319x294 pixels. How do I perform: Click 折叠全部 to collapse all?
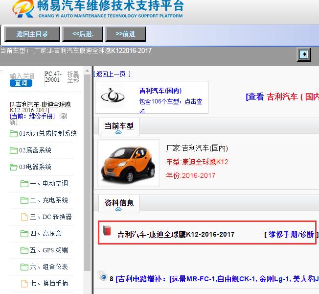73,77
